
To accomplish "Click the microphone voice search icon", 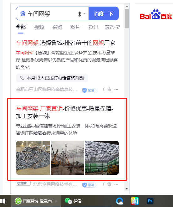I will (x=79, y=14).
